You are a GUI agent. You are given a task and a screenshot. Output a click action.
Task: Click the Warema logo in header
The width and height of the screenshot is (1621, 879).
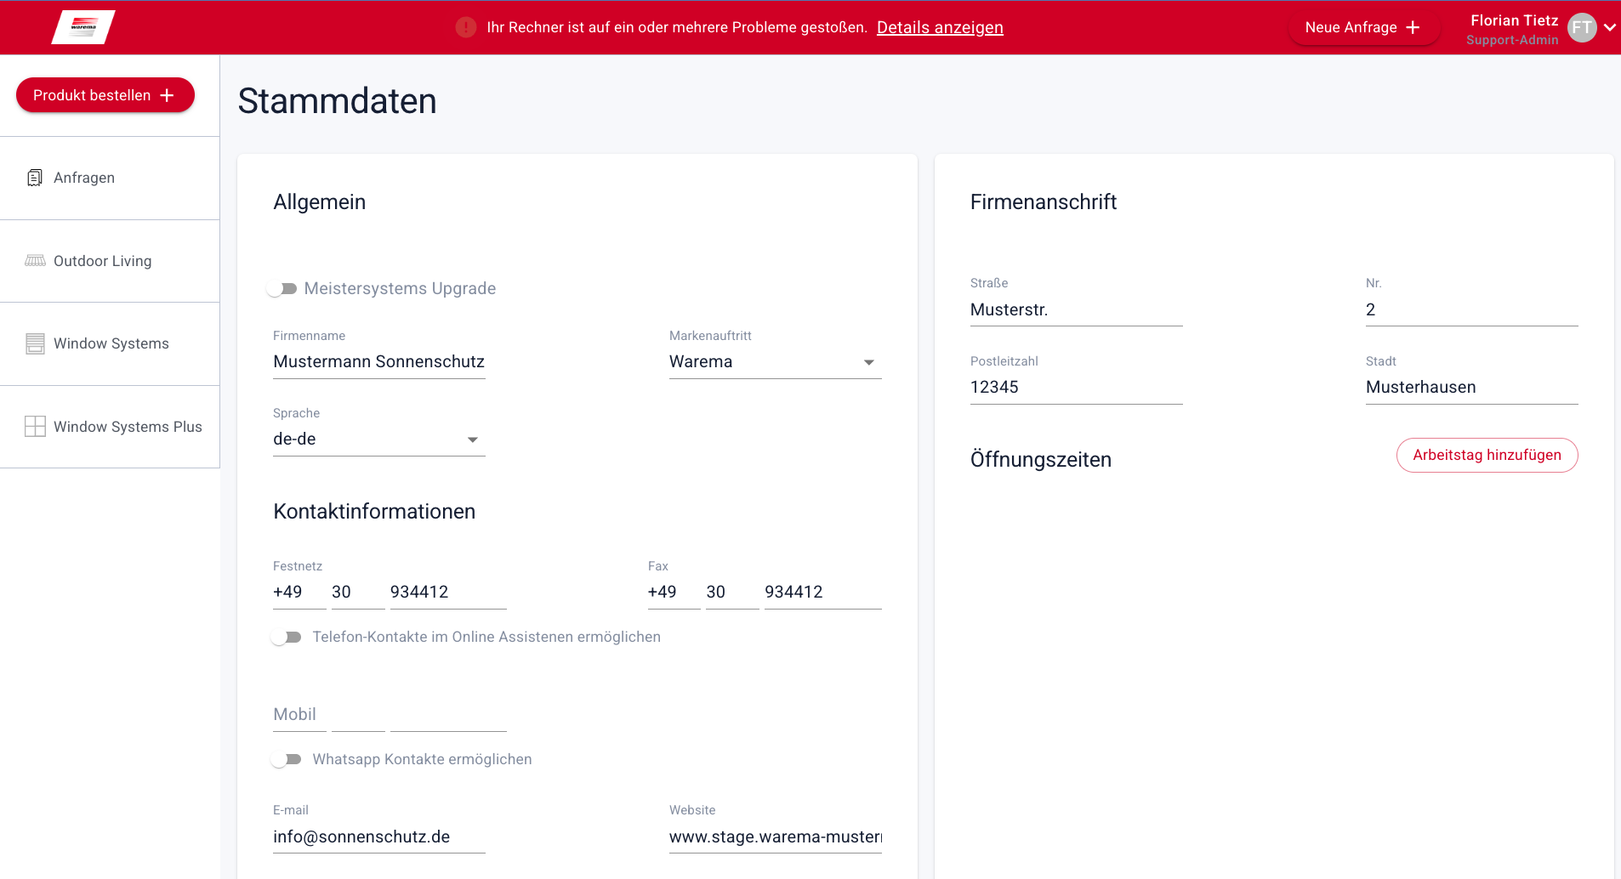coord(83,27)
